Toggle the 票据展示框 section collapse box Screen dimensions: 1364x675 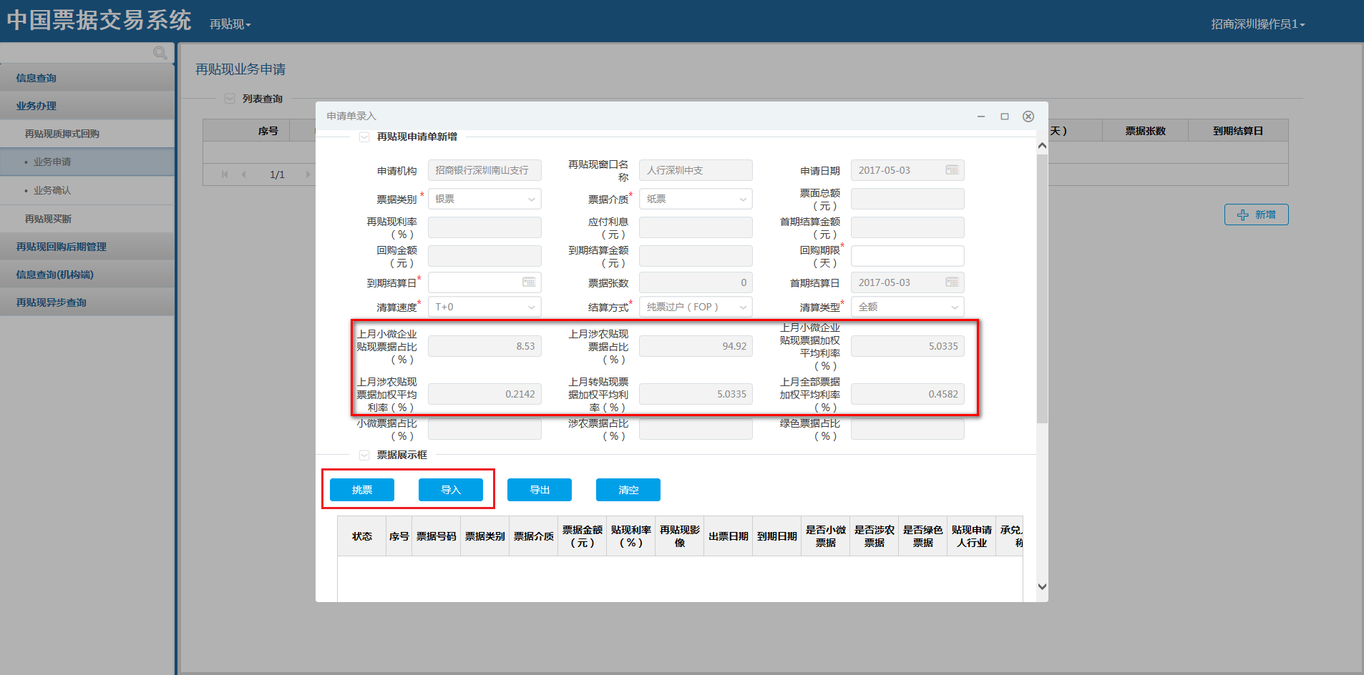364,455
